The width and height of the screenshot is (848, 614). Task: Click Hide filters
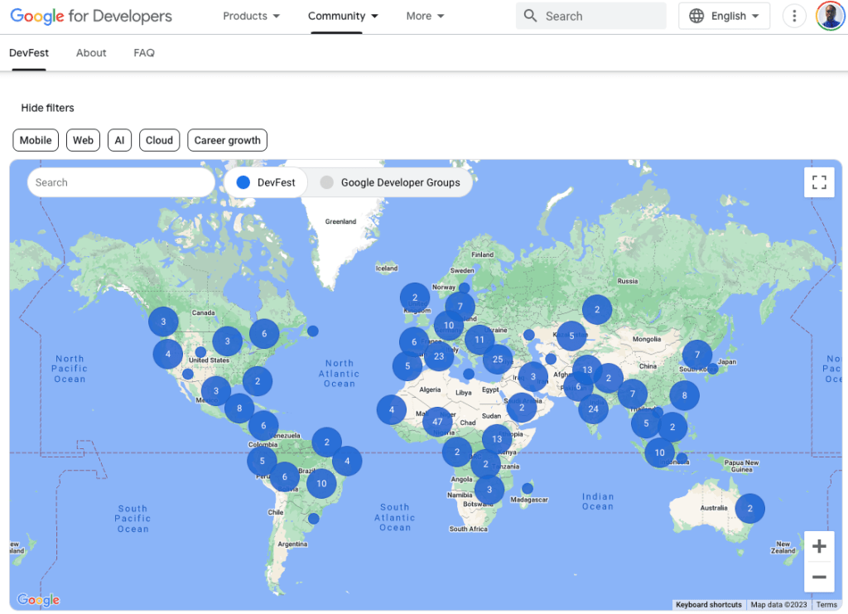point(47,108)
